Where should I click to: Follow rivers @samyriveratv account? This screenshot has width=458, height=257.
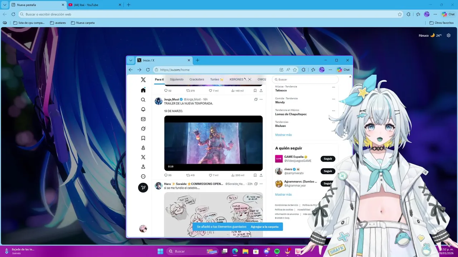(328, 171)
